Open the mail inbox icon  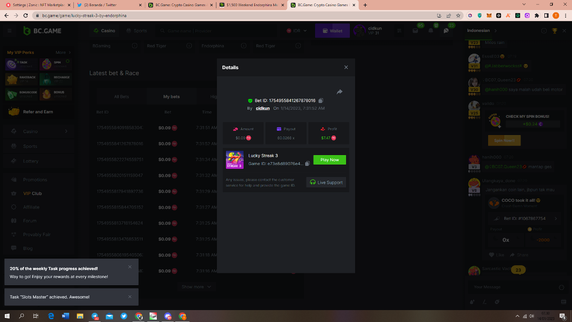(x=415, y=31)
